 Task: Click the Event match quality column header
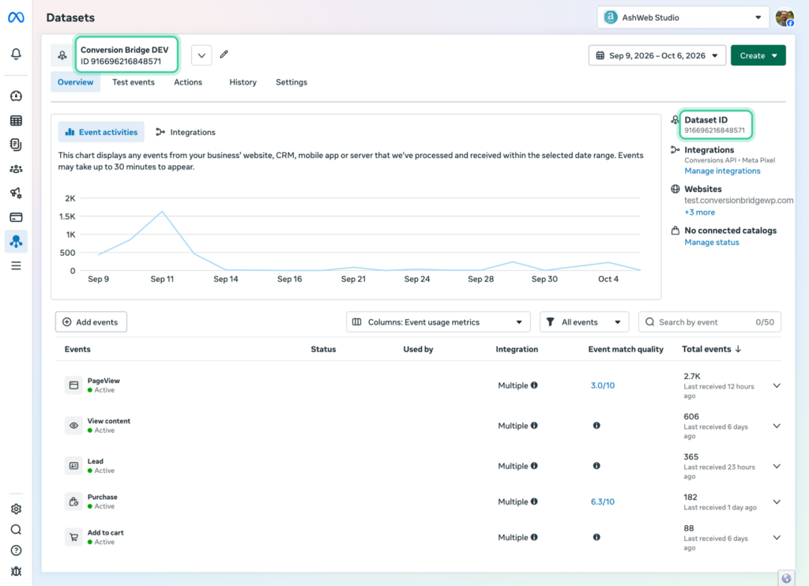[x=626, y=349]
